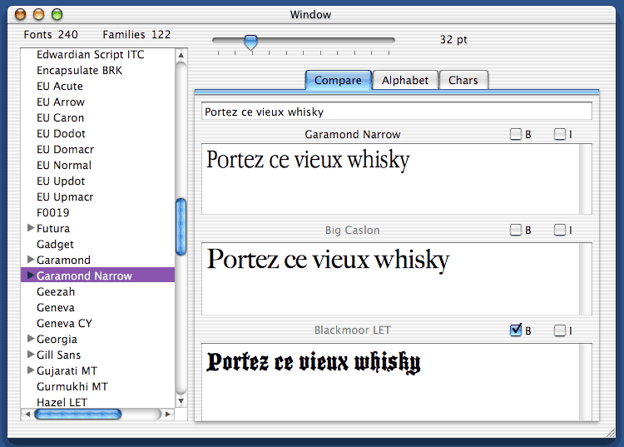Select the Garamond font name
This screenshot has height=447, width=624.
click(x=63, y=261)
